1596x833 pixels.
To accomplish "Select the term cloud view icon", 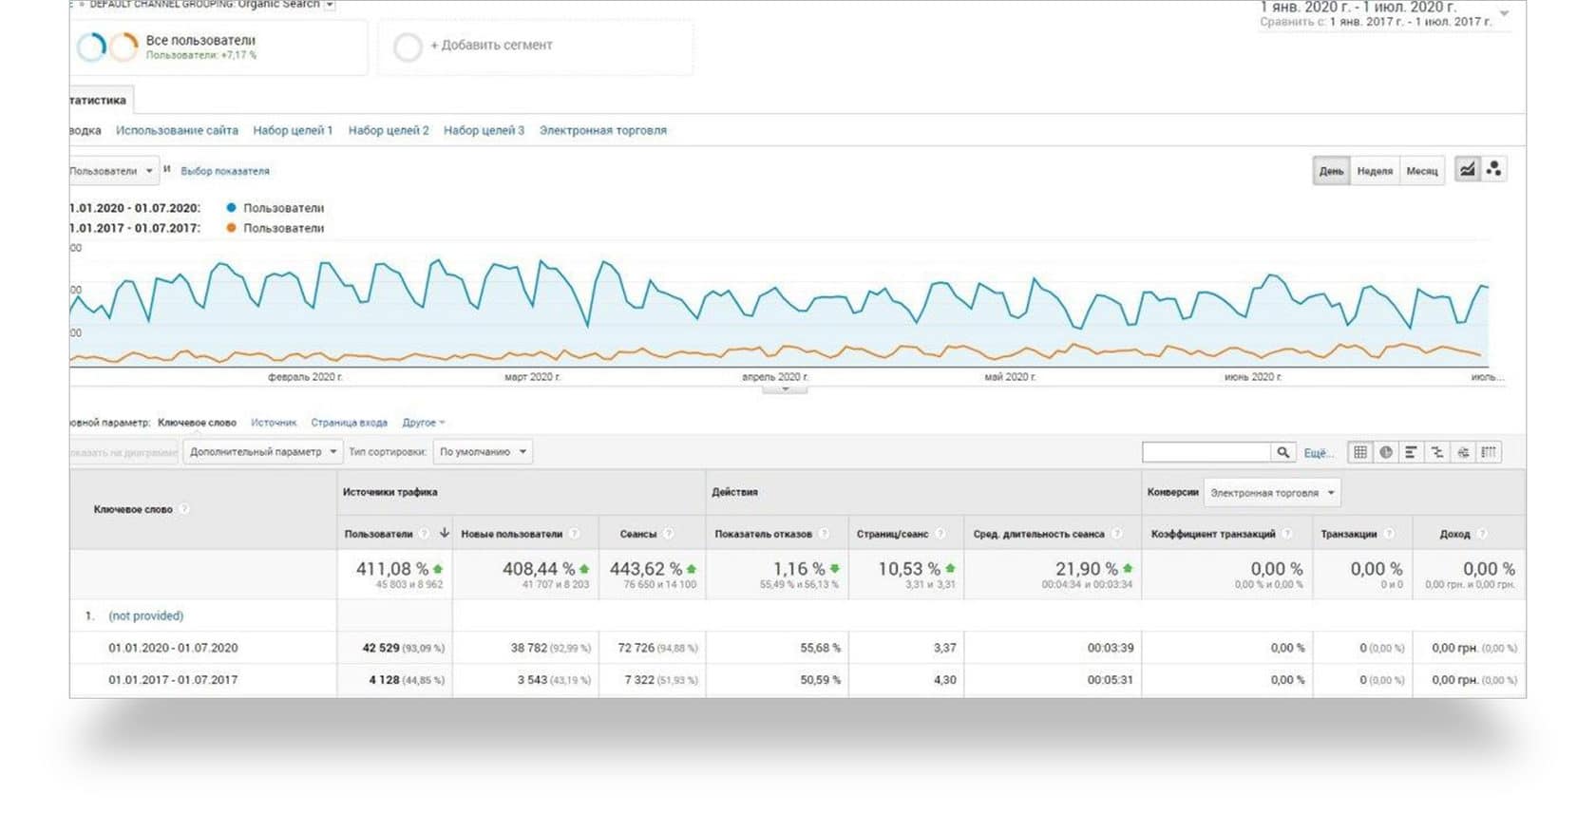I will (1463, 452).
